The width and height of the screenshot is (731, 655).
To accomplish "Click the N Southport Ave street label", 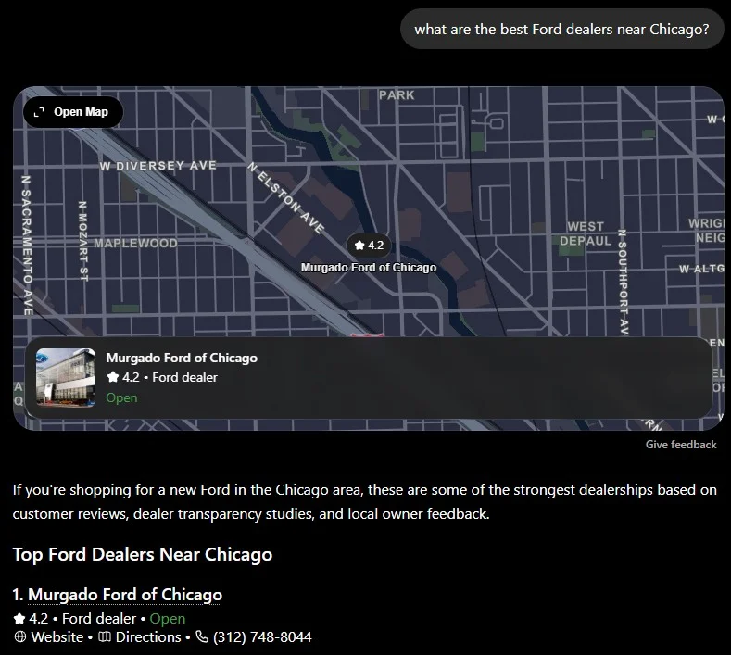I will pyautogui.click(x=623, y=281).
